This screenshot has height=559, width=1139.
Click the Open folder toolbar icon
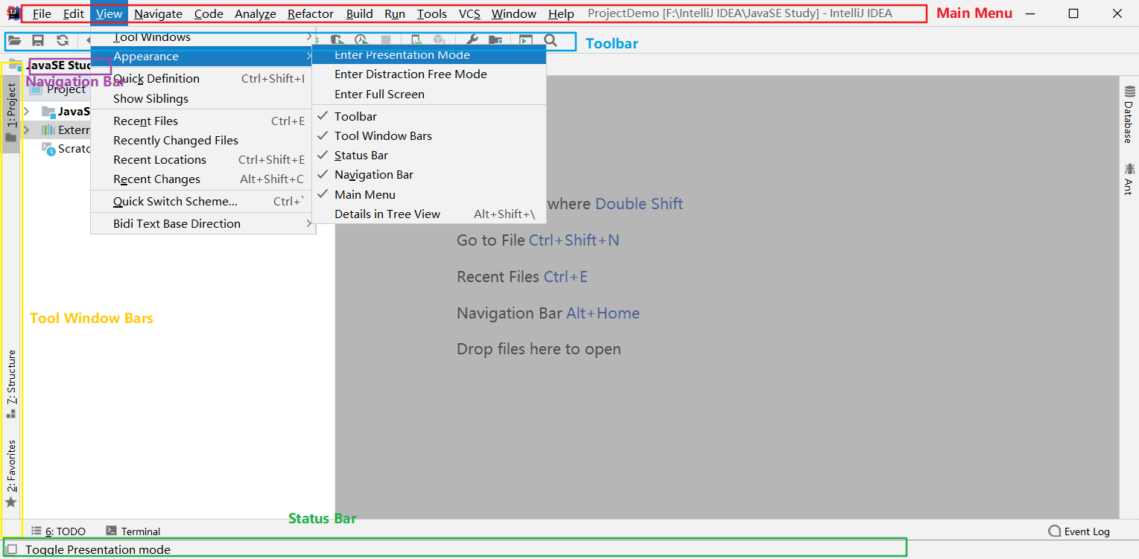pyautogui.click(x=15, y=40)
